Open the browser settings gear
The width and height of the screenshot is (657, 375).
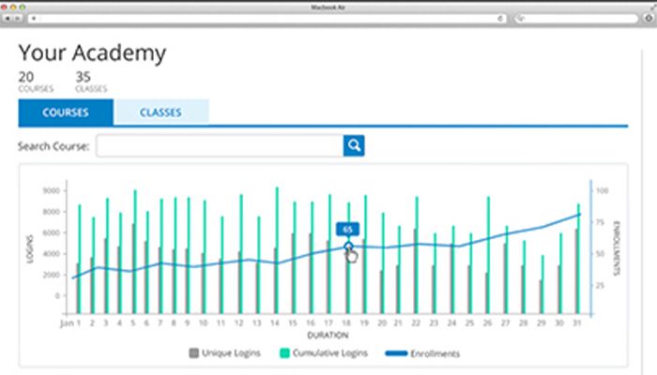pyautogui.click(x=649, y=18)
